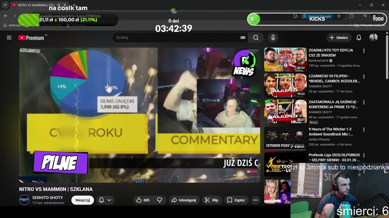
Task: Click video title NITRO VS MAMM0N | SZKLANA
Action: pyautogui.click(x=56, y=189)
